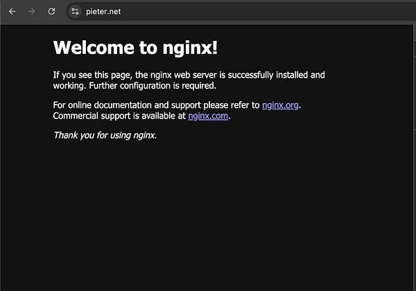Click the "Thank you for using nginx." text
416x291 pixels.
point(105,135)
